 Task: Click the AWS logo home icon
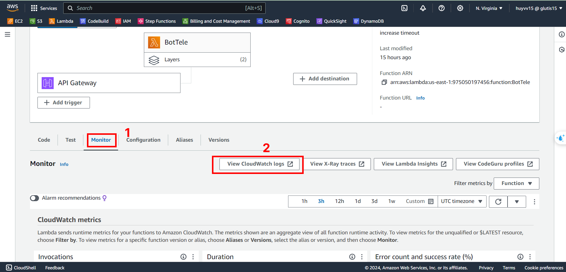pyautogui.click(x=12, y=8)
